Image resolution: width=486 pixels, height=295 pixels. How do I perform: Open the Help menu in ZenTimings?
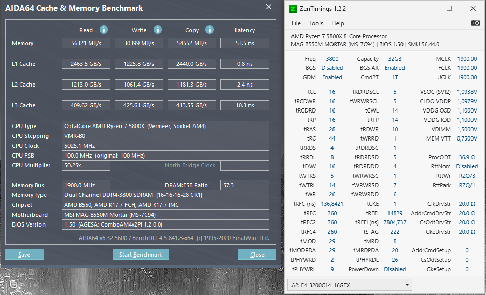[338, 23]
